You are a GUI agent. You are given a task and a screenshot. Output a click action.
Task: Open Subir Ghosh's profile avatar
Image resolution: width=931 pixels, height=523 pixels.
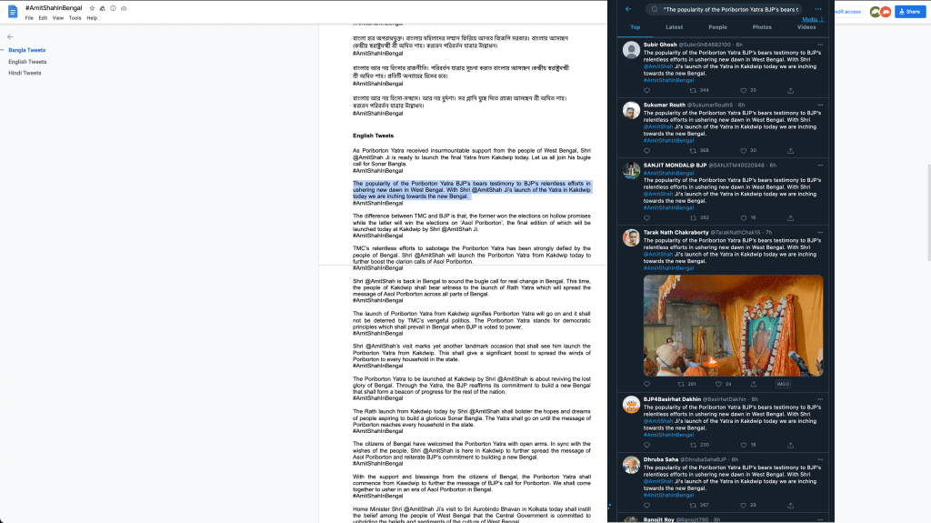coord(631,49)
